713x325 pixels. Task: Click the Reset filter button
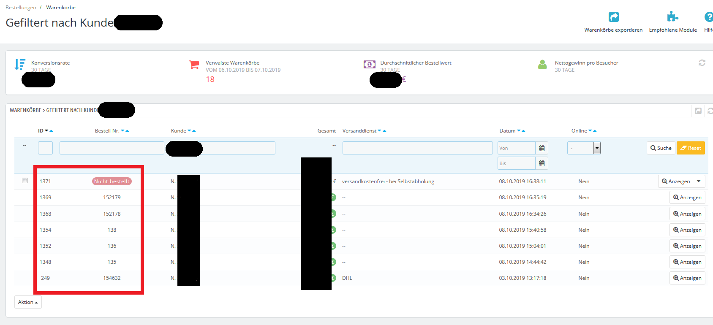[x=691, y=148]
